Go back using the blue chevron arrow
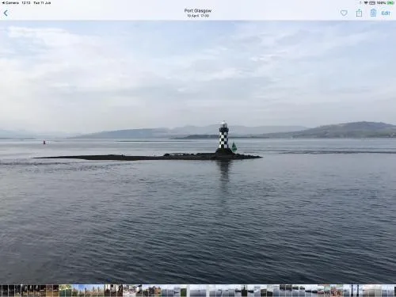The height and width of the screenshot is (297, 396). (6, 13)
